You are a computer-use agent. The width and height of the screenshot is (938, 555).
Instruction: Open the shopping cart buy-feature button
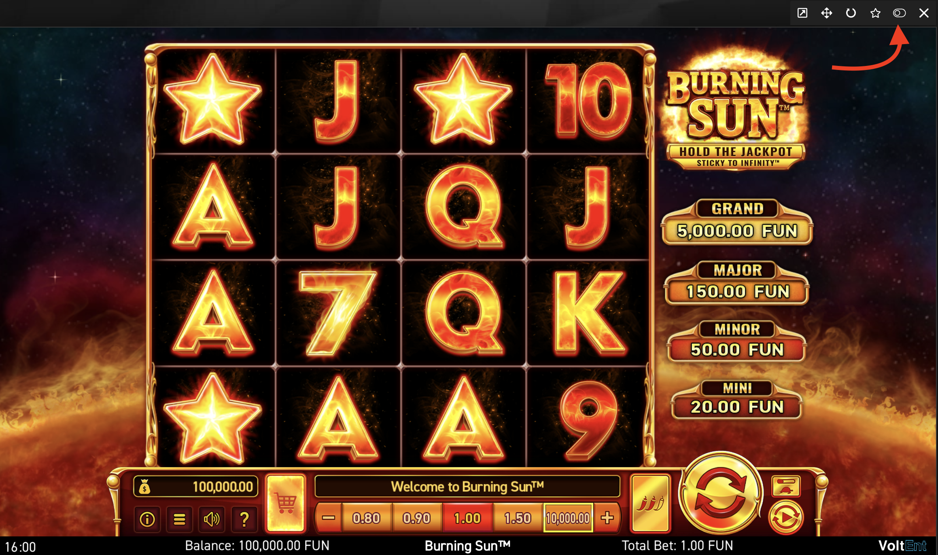tap(285, 503)
